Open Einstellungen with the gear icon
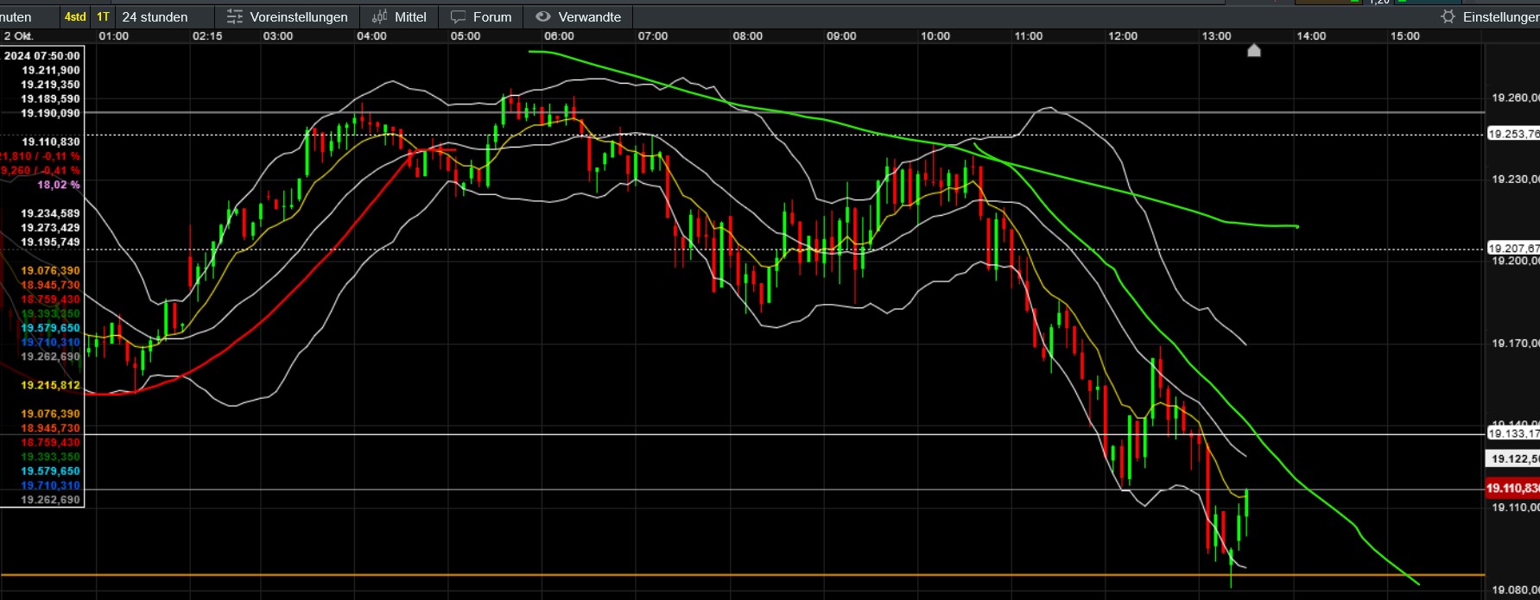1540x600 pixels. click(x=1490, y=16)
